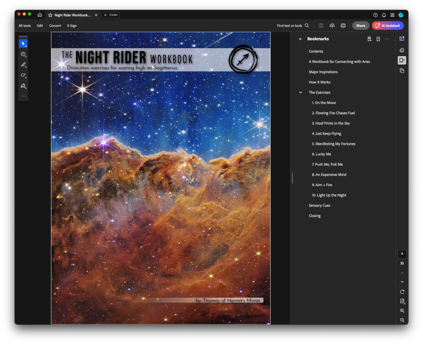Open the apps grid icon
The height and width of the screenshot is (344, 423).
(392, 15)
